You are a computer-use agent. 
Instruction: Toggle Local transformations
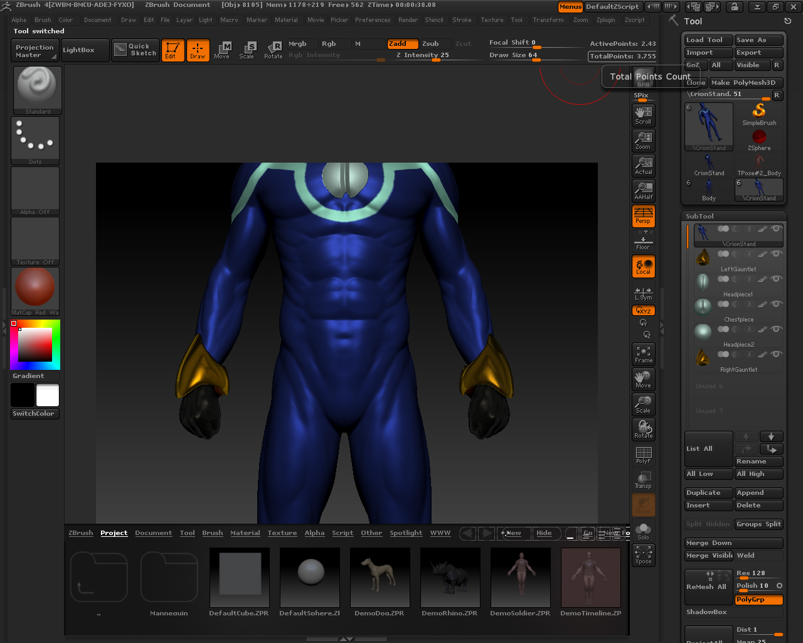pos(644,266)
